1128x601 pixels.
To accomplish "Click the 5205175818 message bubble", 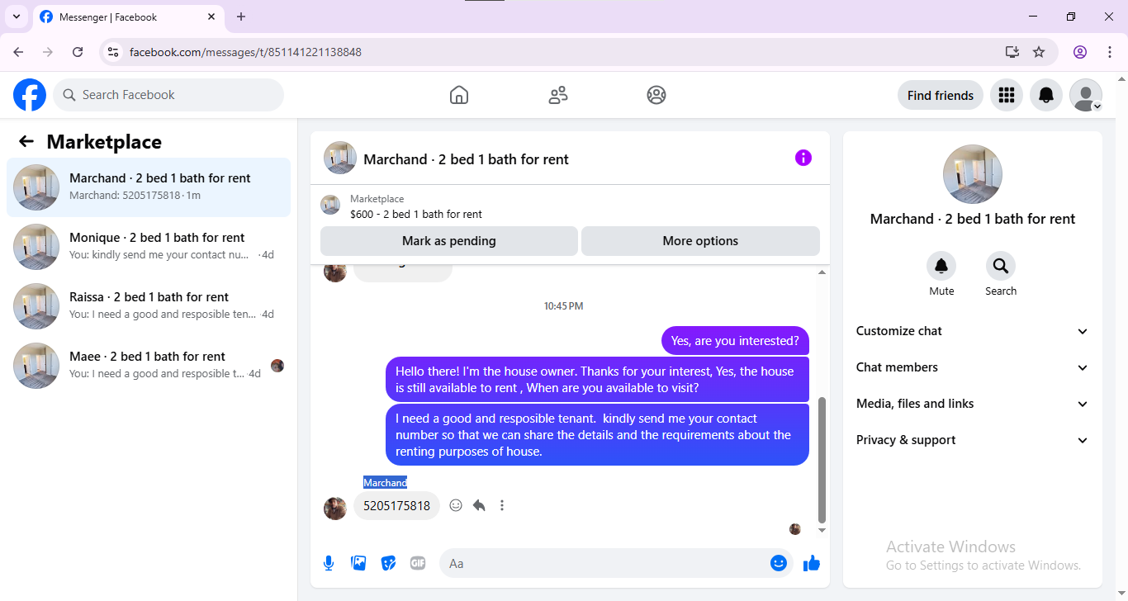I will tap(396, 506).
